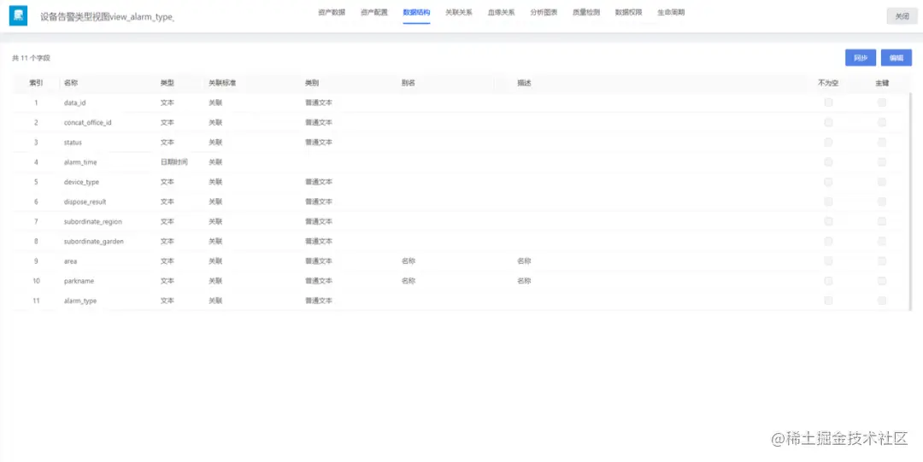This screenshot has width=923, height=462.
Task: Check 主键 for alarm_type
Action: tap(882, 301)
